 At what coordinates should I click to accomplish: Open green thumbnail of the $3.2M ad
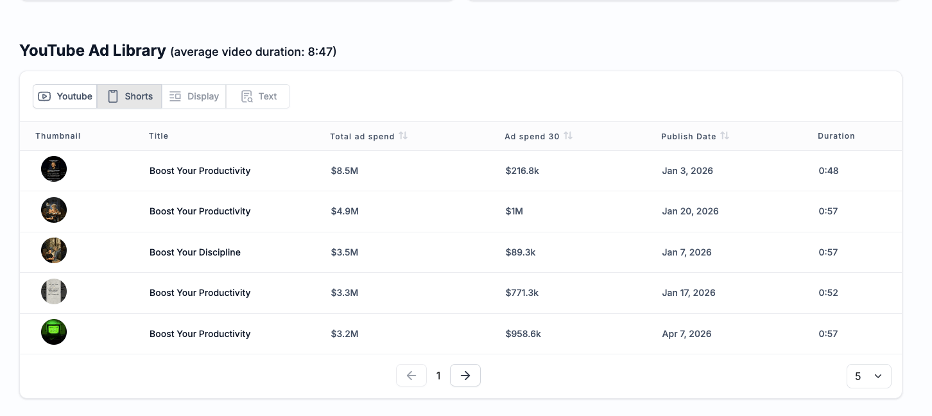point(54,332)
